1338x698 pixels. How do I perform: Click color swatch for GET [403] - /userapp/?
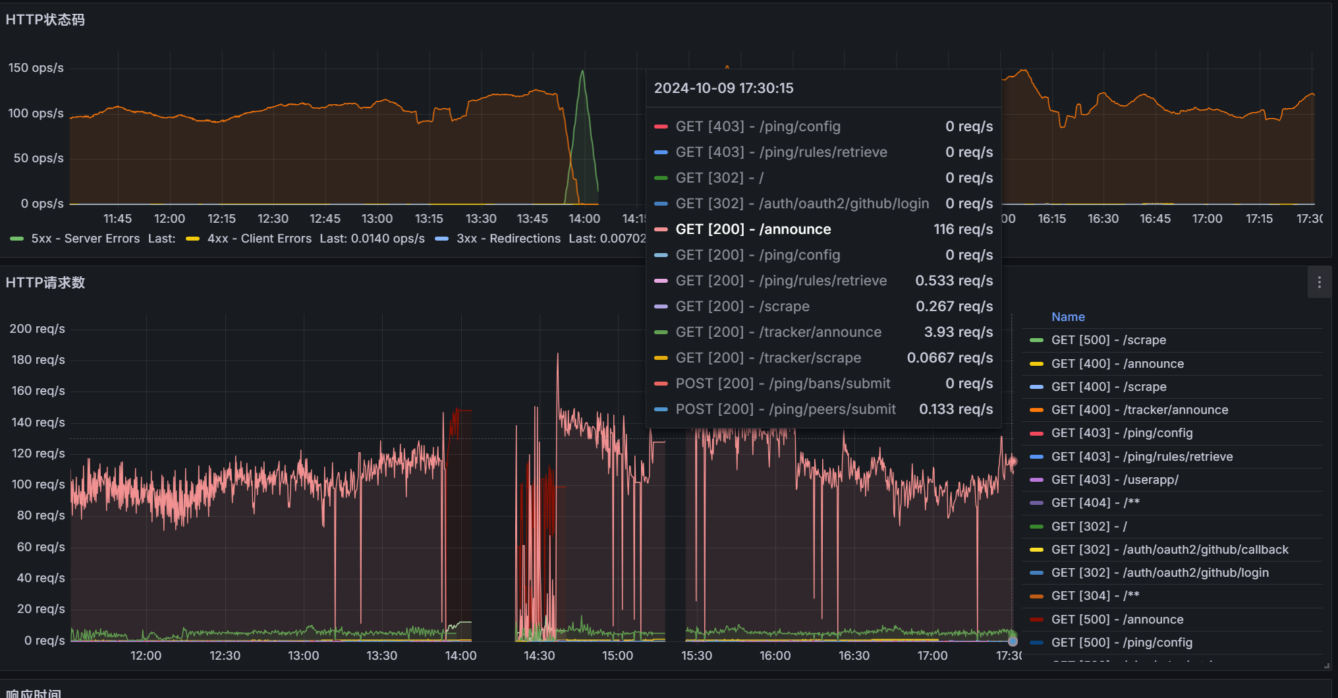[1036, 480]
